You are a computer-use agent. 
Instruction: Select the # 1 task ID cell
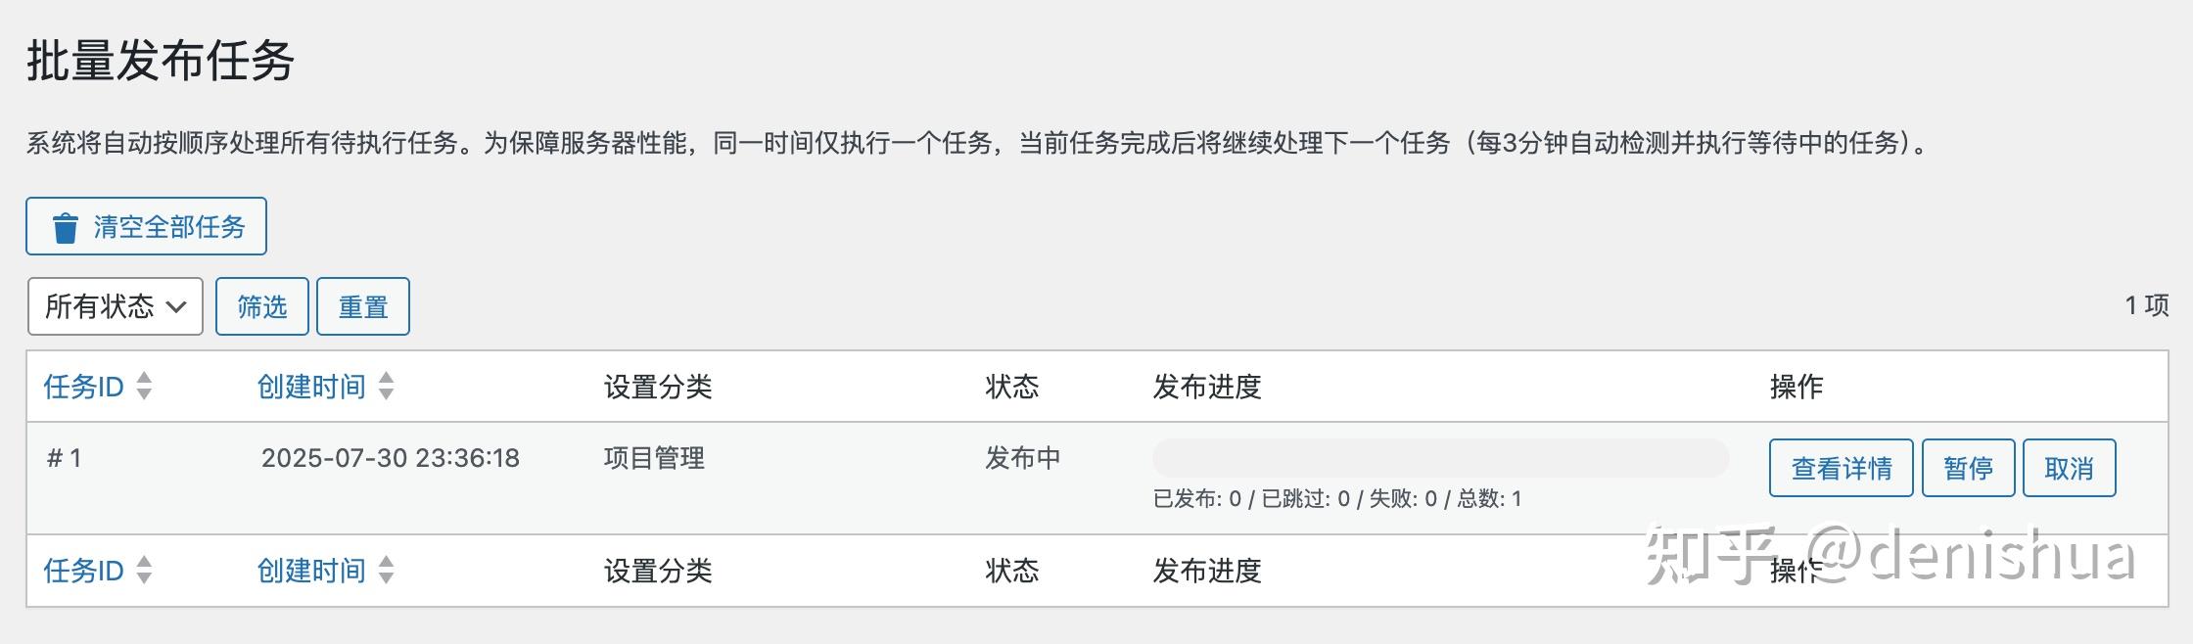[x=65, y=458]
